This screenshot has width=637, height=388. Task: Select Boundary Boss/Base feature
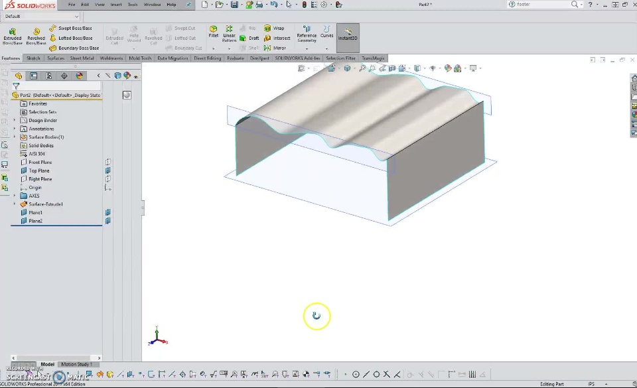(74, 48)
